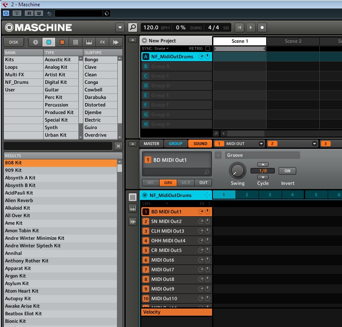
Task: Mute OHH MIDI Out4 sound
Action: click(207, 240)
